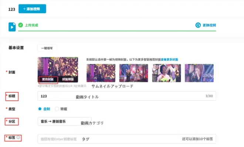
Task: Click the 一键填写 one-click fill button
Action: click(47, 48)
